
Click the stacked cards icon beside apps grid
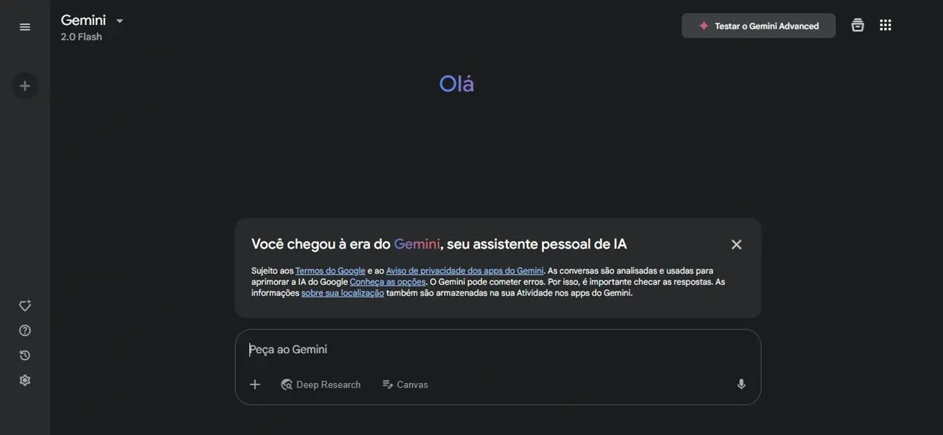pyautogui.click(x=858, y=25)
